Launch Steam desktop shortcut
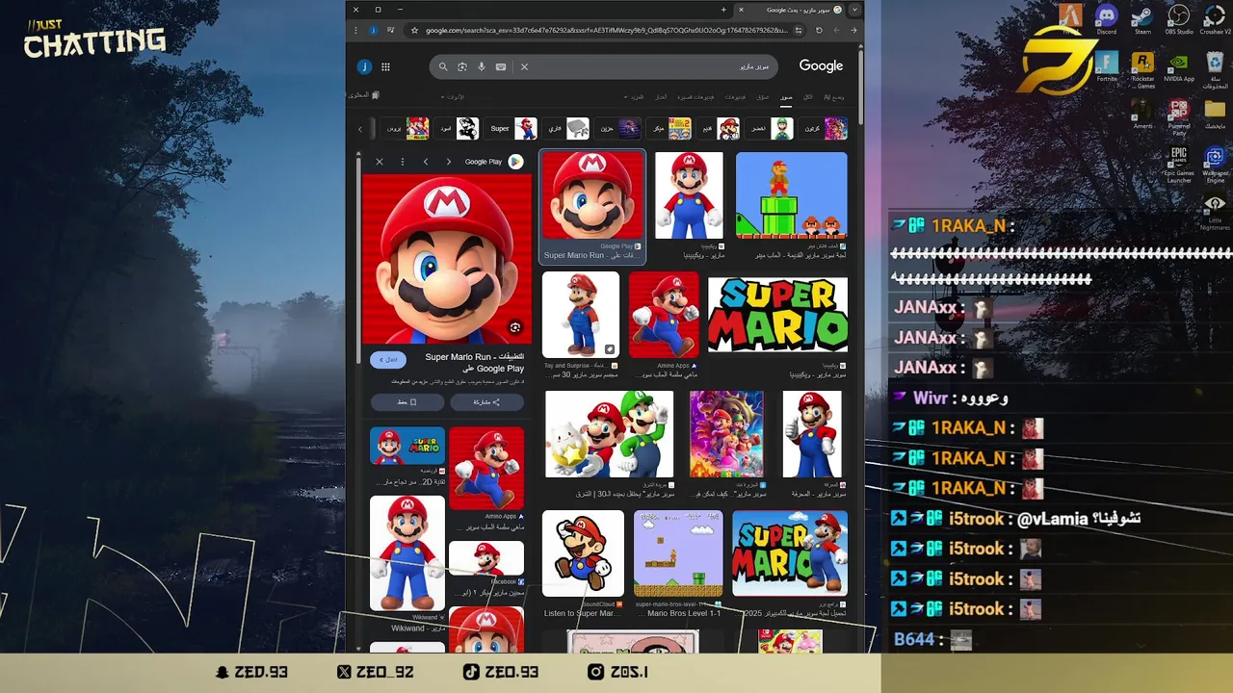Viewport: 1233px width, 693px height. (x=1142, y=18)
